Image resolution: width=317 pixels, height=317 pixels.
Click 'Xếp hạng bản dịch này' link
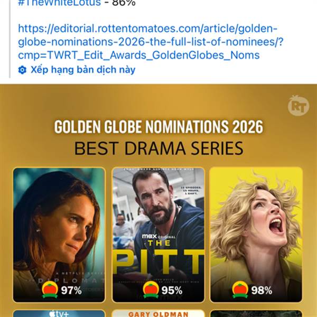click(x=83, y=70)
